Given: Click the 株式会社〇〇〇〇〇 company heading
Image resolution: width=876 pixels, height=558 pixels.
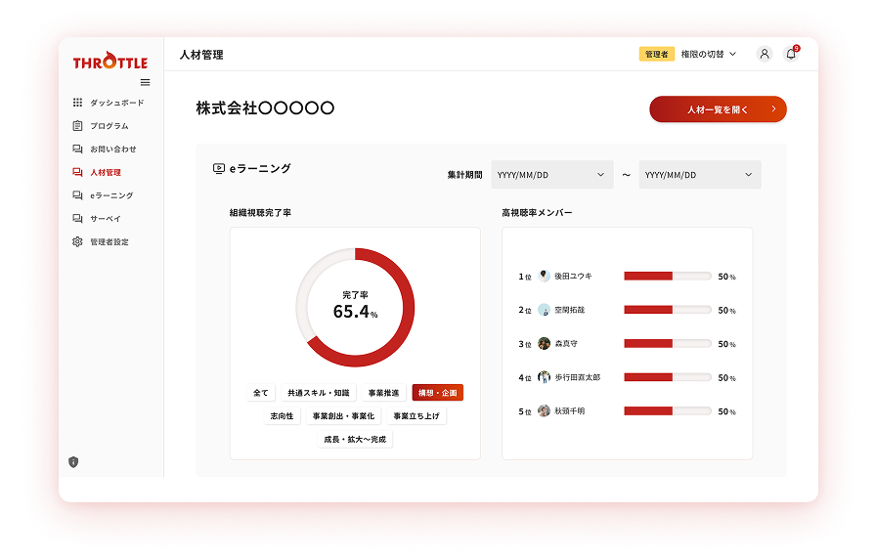Looking at the screenshot, I should tap(265, 107).
